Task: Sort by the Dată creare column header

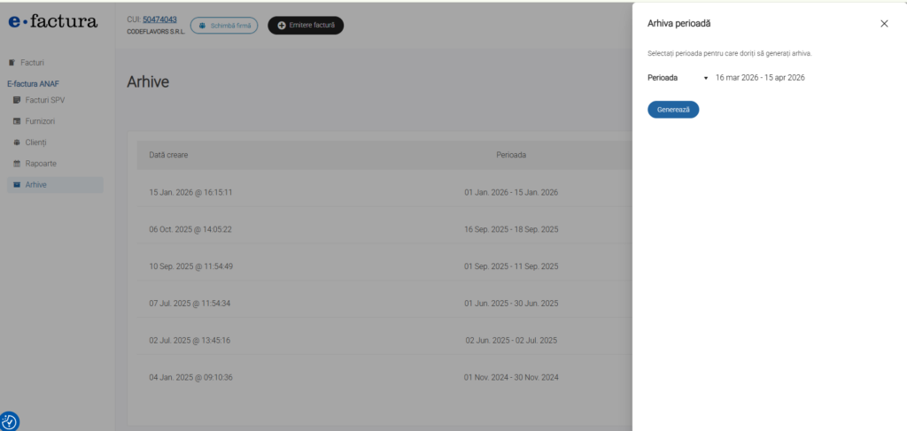Action: click(168, 155)
